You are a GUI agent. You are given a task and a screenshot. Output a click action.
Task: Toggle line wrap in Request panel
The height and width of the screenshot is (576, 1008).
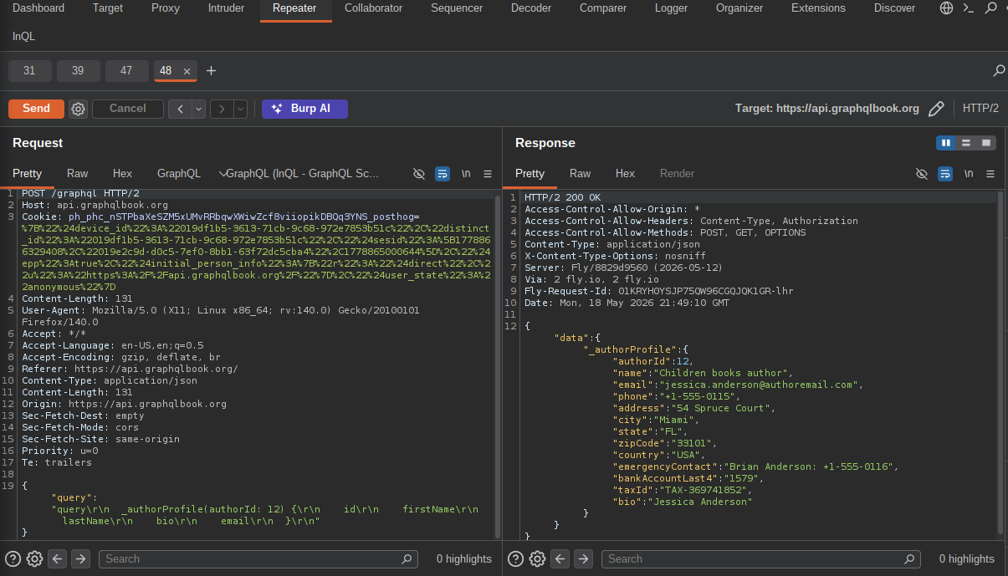(443, 174)
